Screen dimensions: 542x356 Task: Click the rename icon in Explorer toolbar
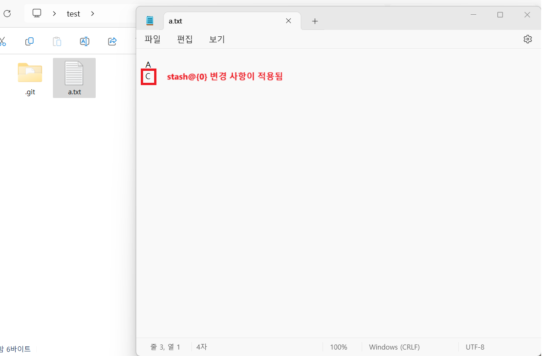tap(85, 41)
